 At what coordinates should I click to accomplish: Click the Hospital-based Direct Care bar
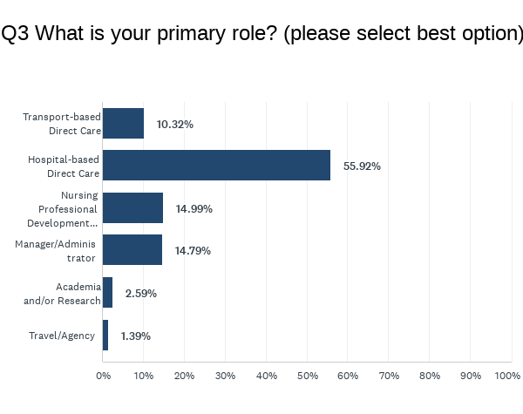click(216, 166)
